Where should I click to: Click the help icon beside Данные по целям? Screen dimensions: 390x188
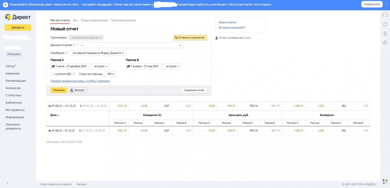click(x=75, y=45)
